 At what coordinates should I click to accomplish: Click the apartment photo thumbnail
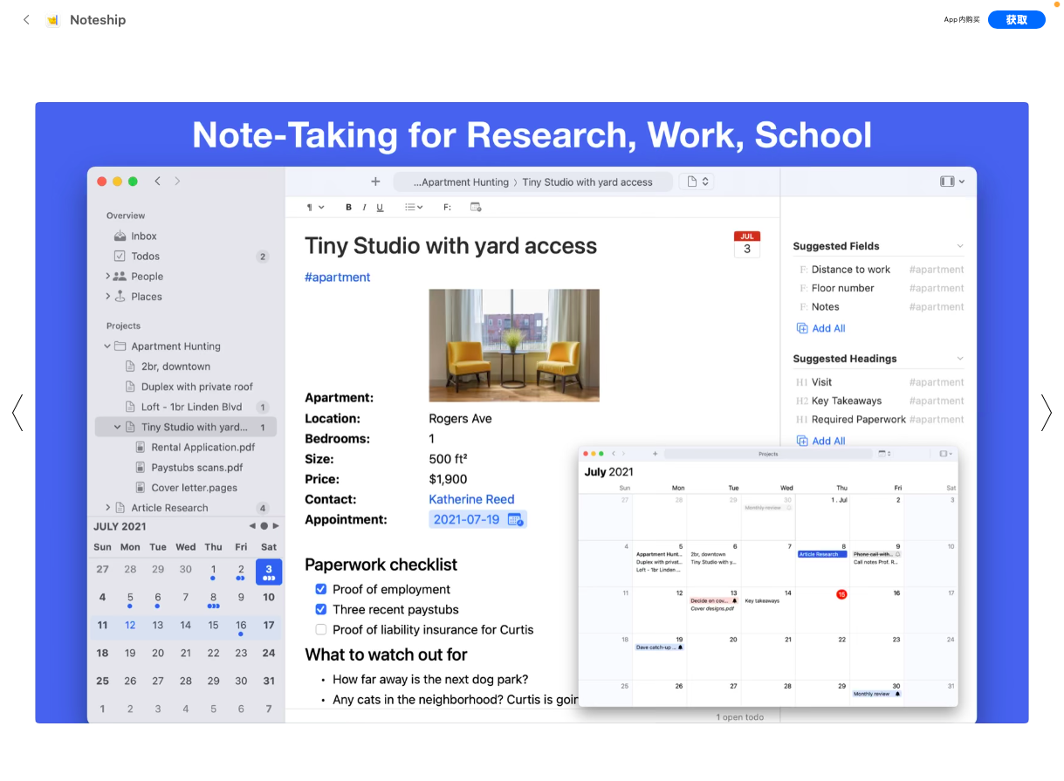[x=514, y=346]
